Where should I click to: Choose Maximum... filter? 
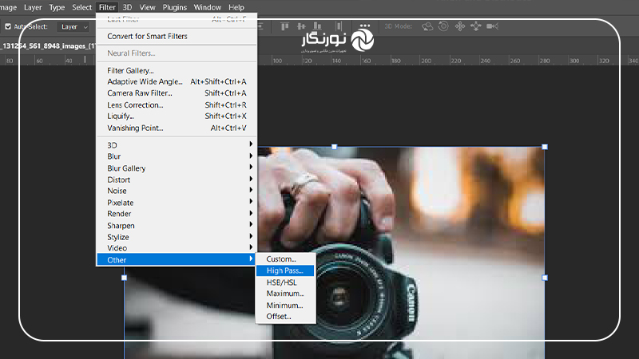pos(285,294)
